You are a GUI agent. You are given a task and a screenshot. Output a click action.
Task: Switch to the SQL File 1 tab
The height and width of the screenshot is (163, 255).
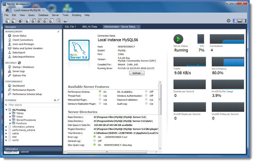click(x=70, y=27)
